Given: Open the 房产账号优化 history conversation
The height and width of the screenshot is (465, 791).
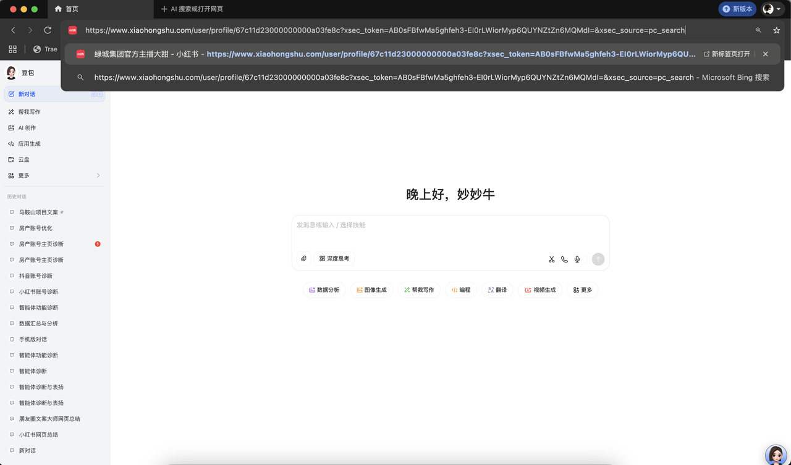Looking at the screenshot, I should (37, 228).
